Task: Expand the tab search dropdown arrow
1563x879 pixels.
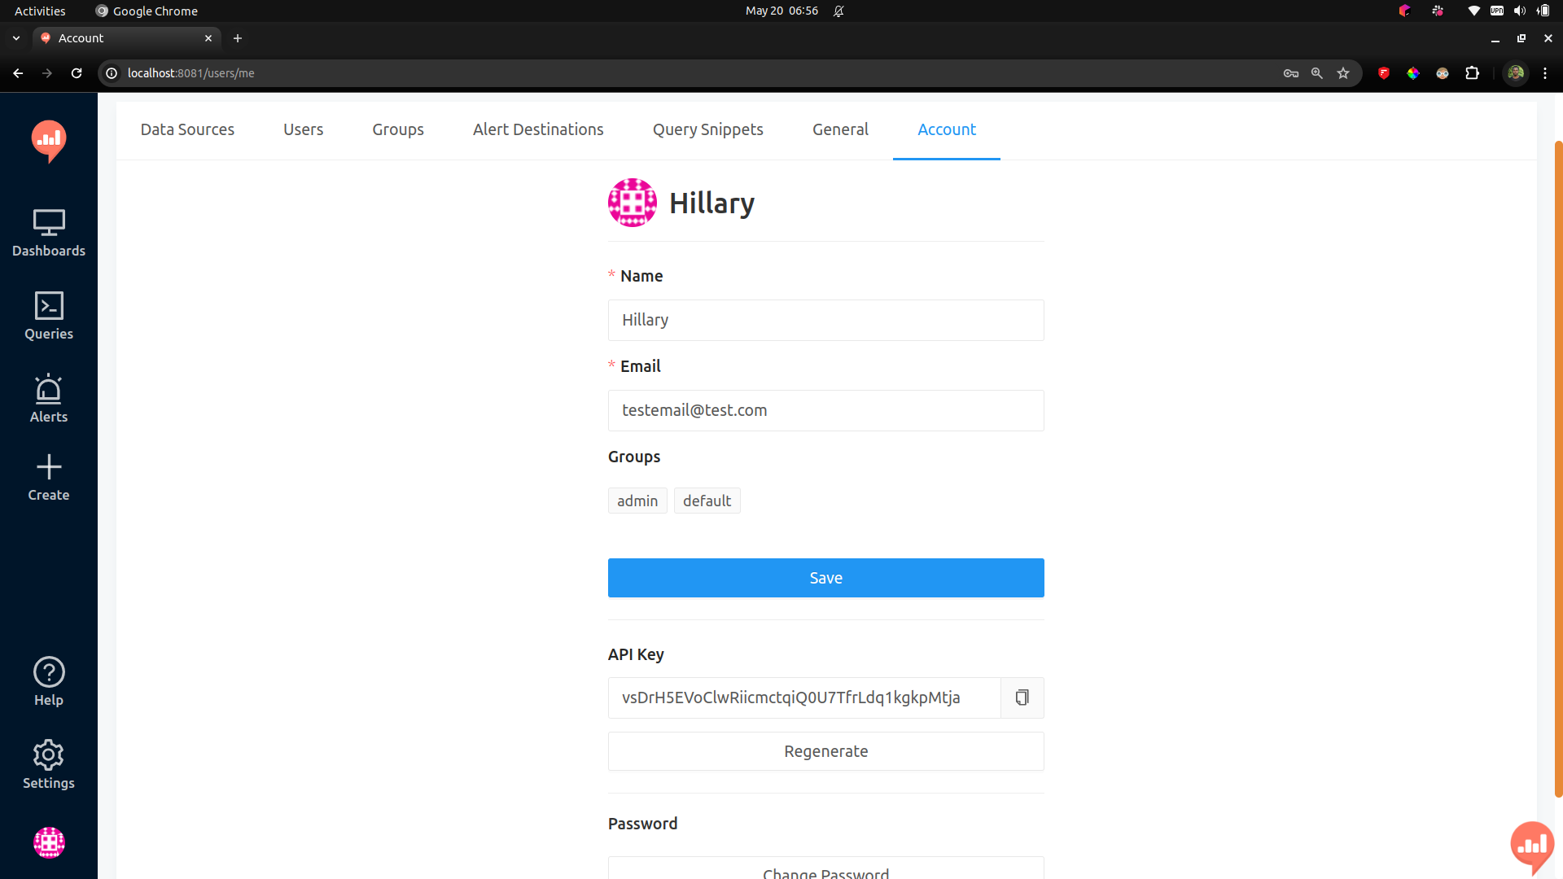Action: pyautogui.click(x=16, y=38)
